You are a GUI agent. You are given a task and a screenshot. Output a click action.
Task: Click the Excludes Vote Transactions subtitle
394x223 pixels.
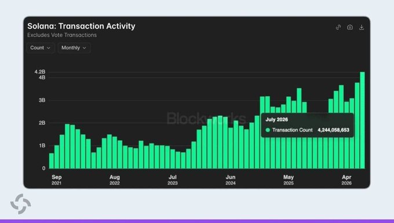pyautogui.click(x=62, y=35)
